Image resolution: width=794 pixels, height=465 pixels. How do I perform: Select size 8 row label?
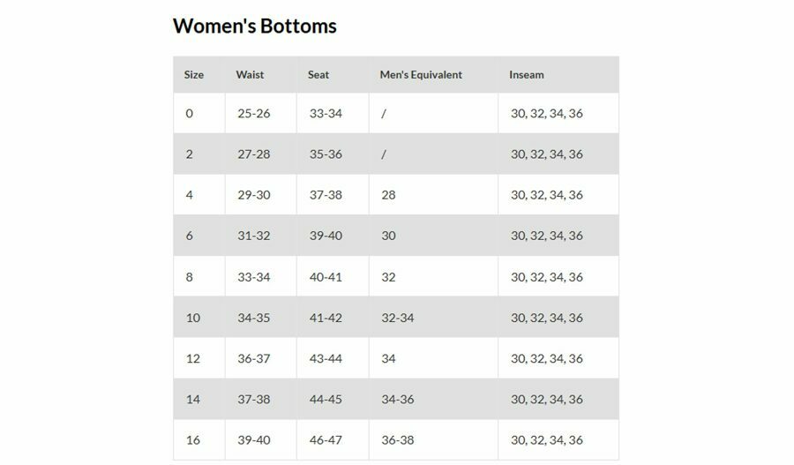[x=189, y=277]
